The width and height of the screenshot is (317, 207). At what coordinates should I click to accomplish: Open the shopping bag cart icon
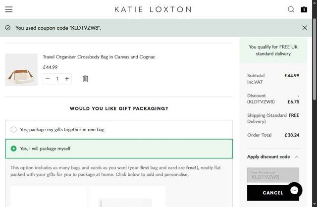pyautogui.click(x=304, y=9)
